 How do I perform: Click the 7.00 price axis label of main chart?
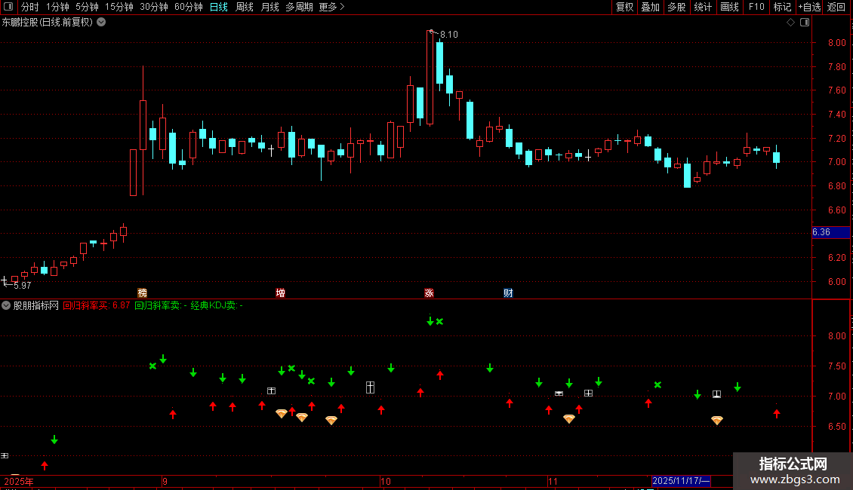(x=836, y=162)
